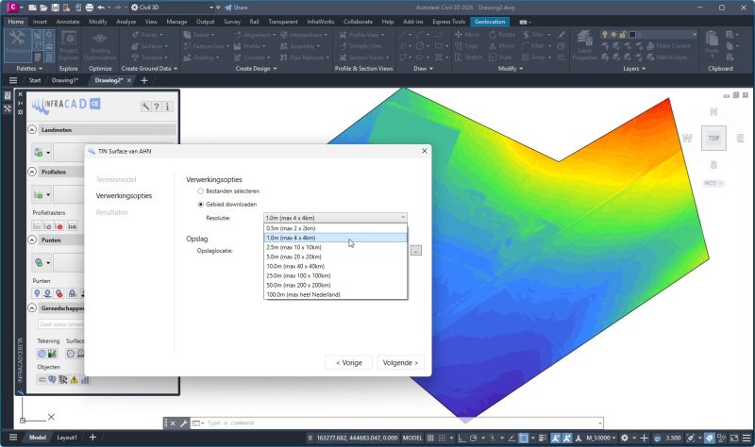
Task: Launch Grading Optimization tool
Action: coord(100,45)
